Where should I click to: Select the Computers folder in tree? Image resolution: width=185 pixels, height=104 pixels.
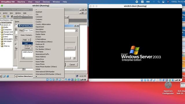[x=8, y=29]
